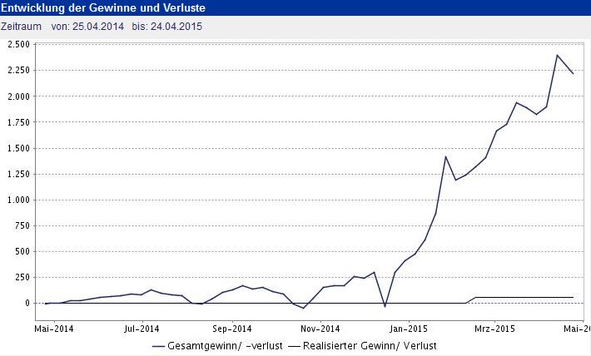This screenshot has width=591, height=356.
Task: Click the y-axis value 0
Action: (27, 304)
